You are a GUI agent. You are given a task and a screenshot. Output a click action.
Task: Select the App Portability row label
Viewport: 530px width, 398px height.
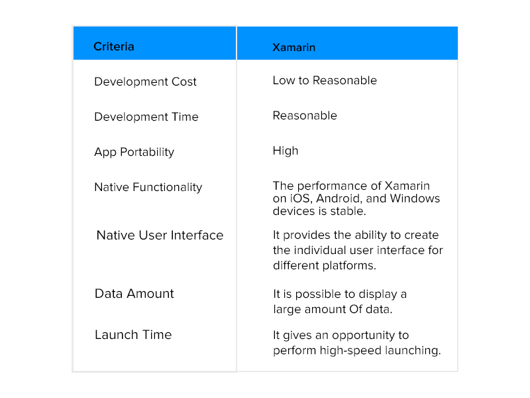click(134, 152)
